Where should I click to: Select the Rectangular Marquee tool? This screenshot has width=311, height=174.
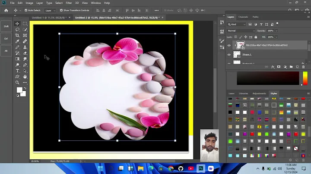[25, 24]
